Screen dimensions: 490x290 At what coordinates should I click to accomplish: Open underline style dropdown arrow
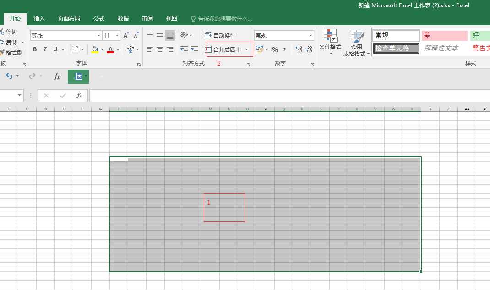(63, 50)
